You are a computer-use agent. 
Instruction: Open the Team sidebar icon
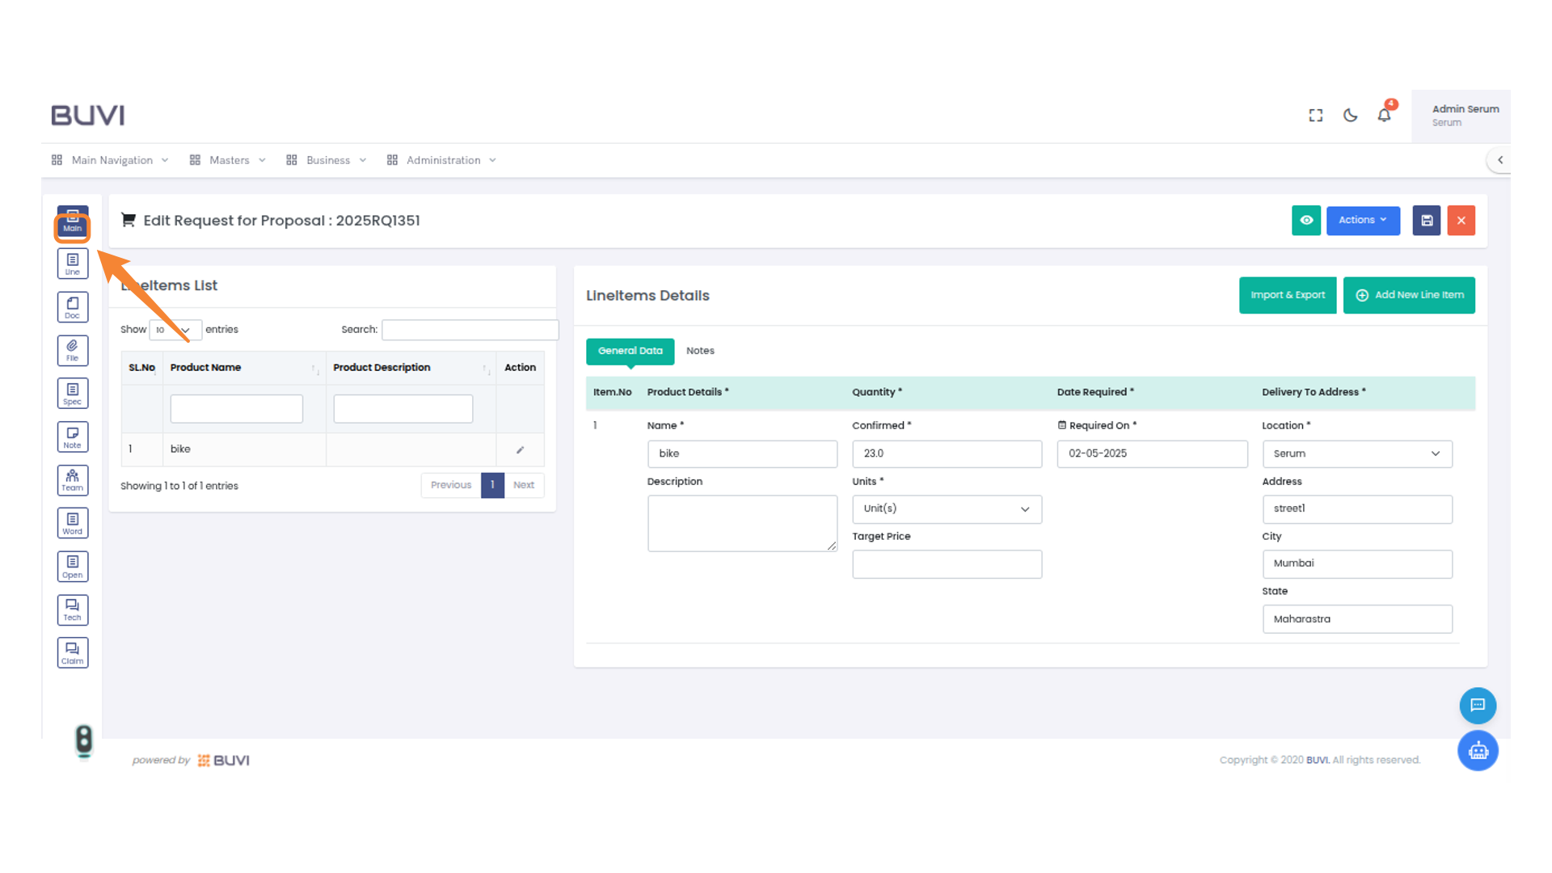point(72,480)
